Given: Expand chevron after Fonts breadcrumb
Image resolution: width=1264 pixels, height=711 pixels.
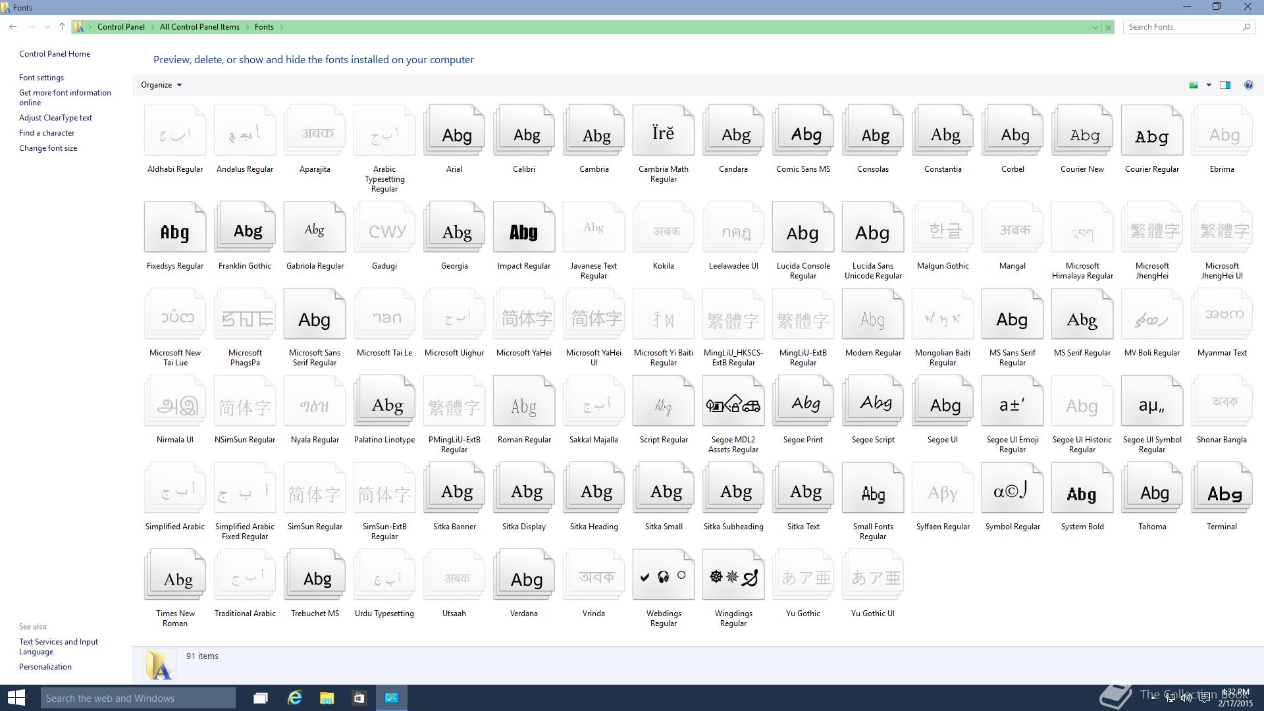Looking at the screenshot, I should (281, 27).
